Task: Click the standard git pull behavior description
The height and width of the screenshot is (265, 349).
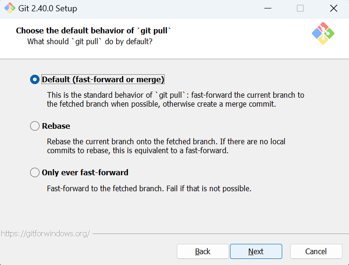Action: [x=175, y=100]
